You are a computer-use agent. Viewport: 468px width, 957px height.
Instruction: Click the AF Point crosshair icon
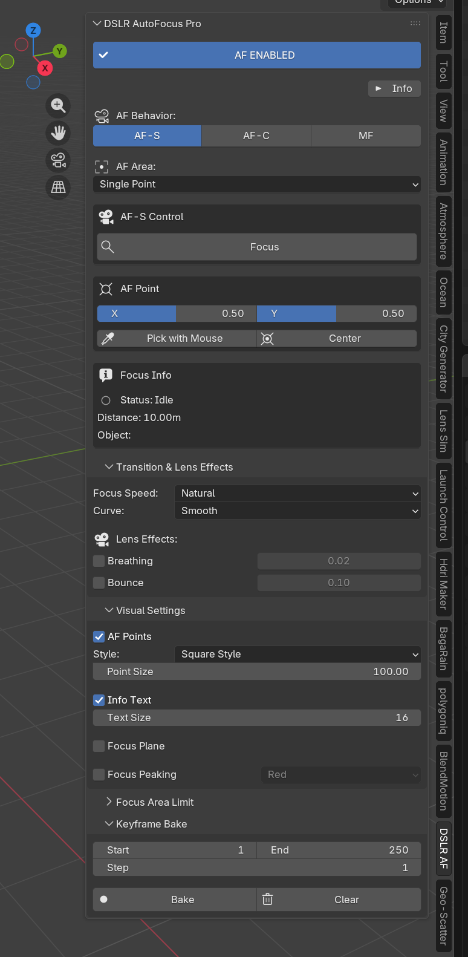tap(106, 289)
